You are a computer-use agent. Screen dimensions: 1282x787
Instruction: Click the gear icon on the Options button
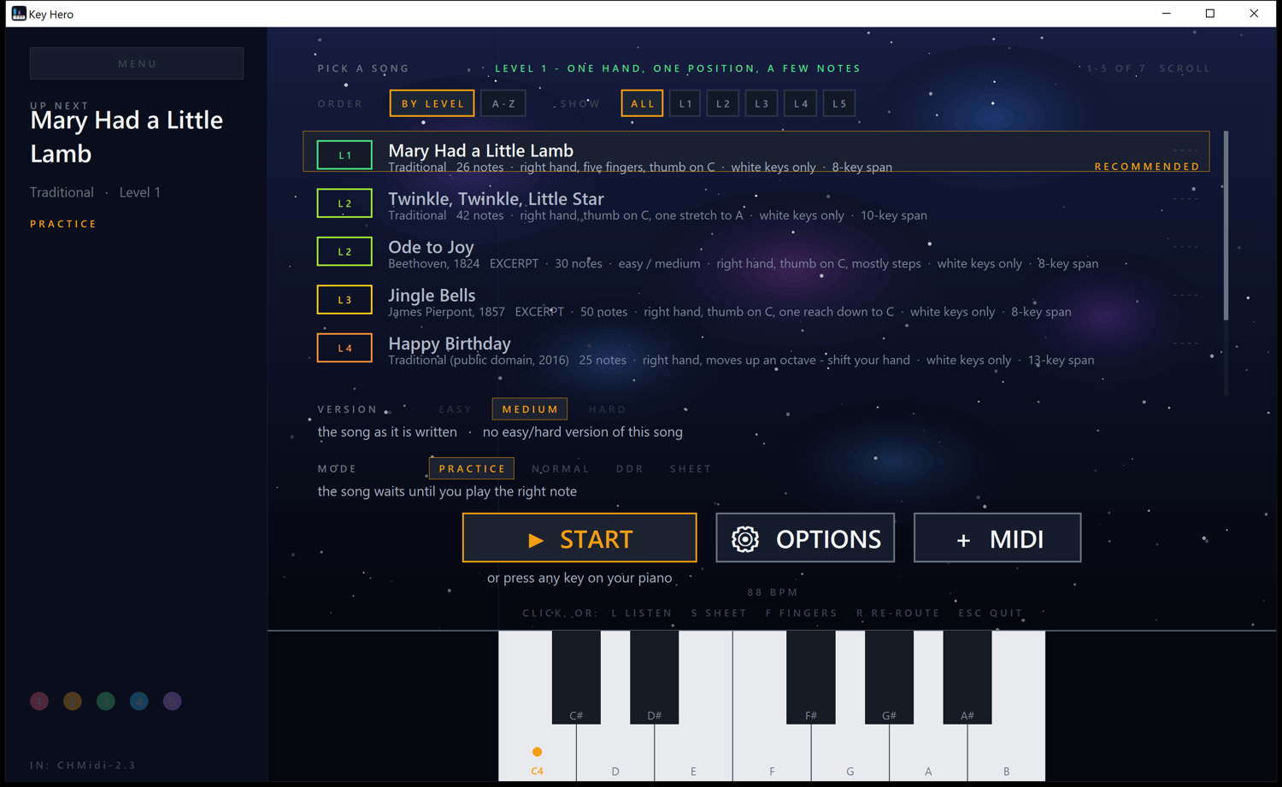tap(745, 539)
